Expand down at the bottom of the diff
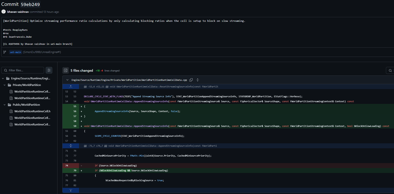The image size is (394, 194). [x=71, y=190]
